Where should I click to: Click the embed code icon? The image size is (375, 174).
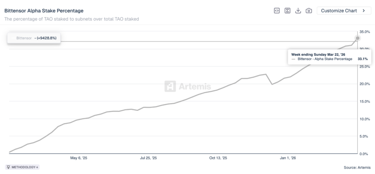point(277,11)
